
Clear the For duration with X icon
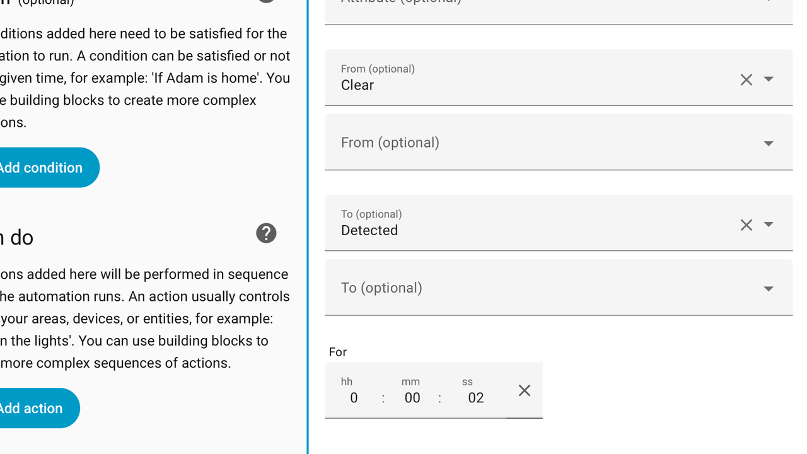(x=524, y=390)
